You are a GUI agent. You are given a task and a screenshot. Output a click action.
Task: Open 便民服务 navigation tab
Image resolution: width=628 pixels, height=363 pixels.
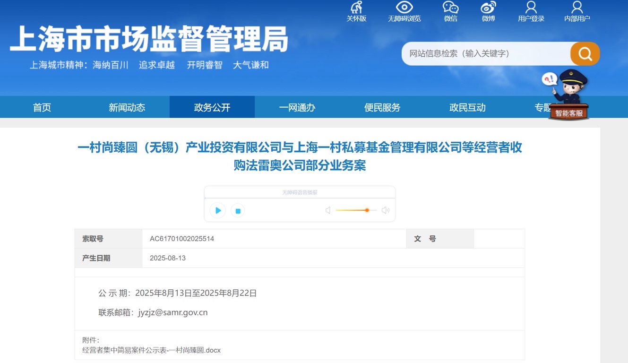click(382, 107)
